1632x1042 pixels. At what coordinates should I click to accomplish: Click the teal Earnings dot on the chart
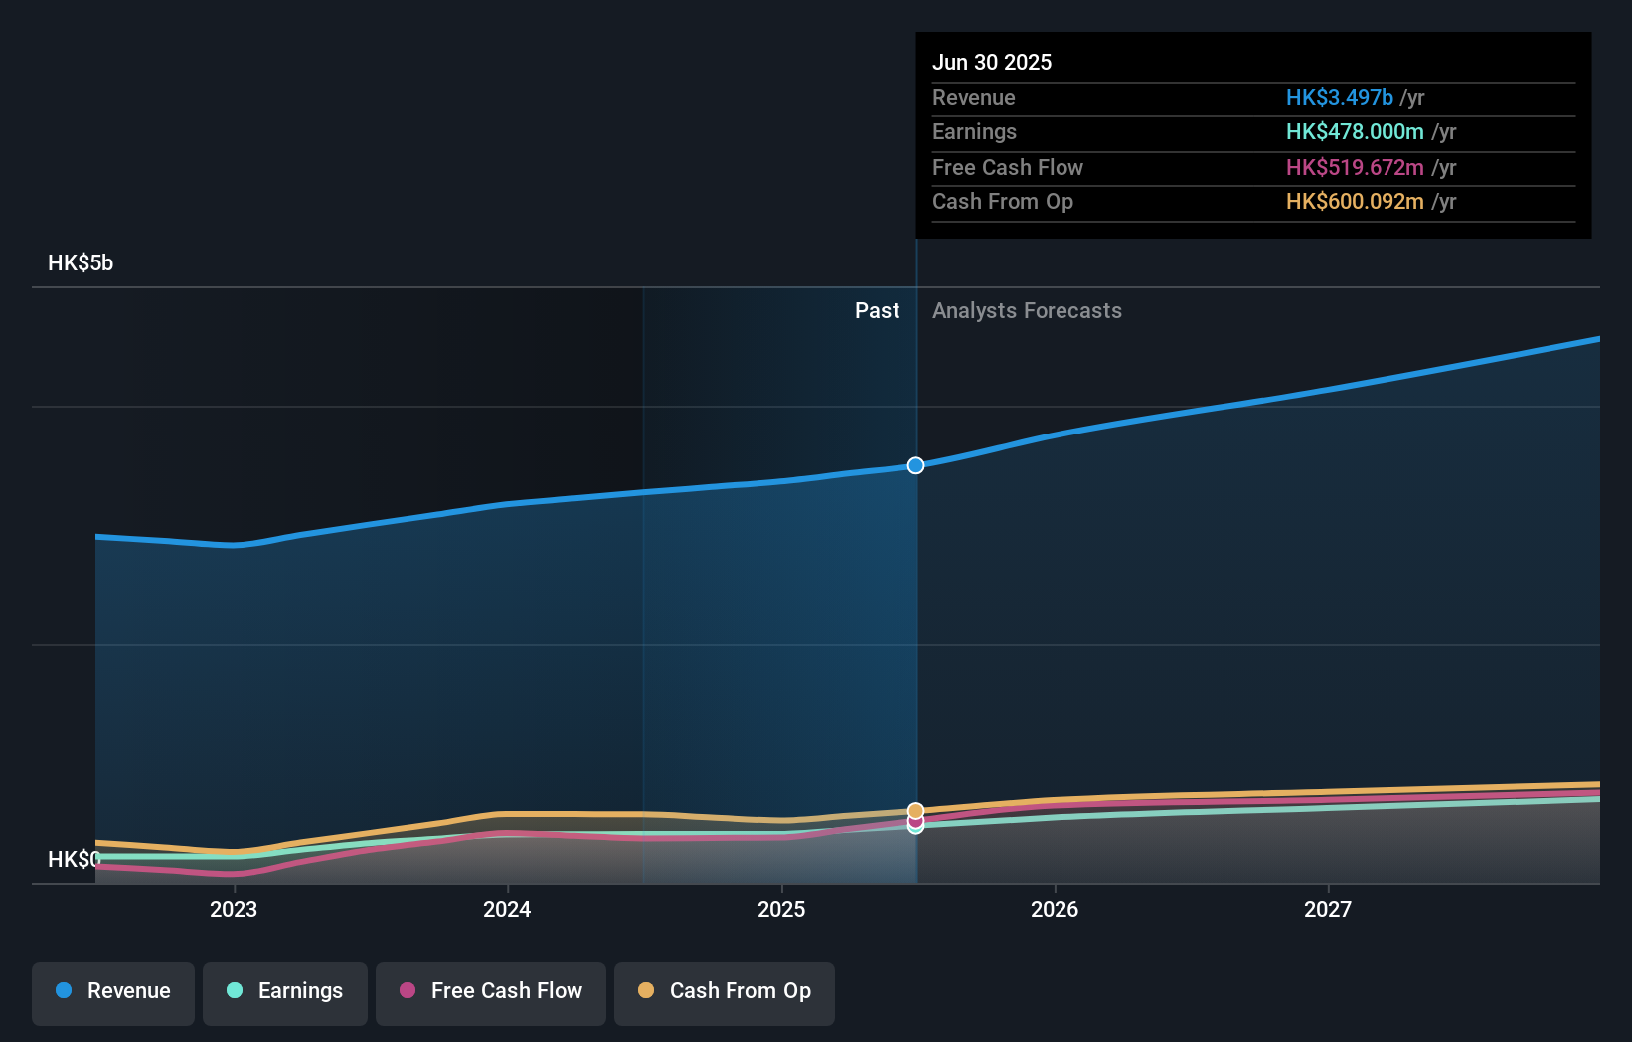pyautogui.click(x=915, y=829)
